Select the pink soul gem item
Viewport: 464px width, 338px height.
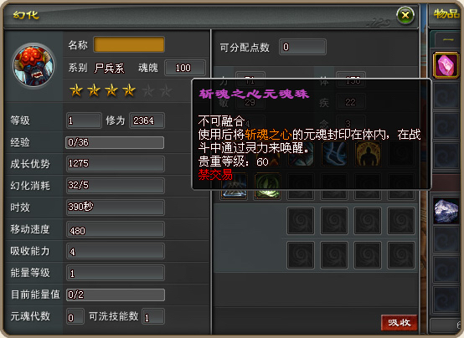pos(446,65)
